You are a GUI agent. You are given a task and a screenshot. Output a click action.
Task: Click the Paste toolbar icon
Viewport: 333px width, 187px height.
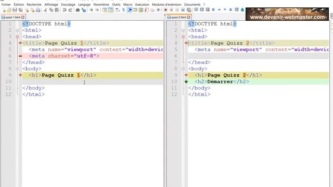[57, 10]
